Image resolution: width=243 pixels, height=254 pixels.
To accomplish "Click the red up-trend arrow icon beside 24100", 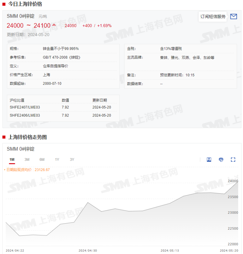I will (x=54, y=25).
